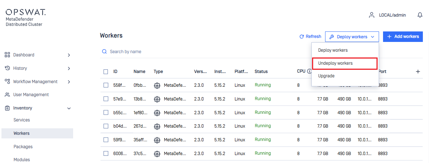This screenshot has height=163, width=429.
Task: Check the box for worker 6006
Action: point(106,154)
